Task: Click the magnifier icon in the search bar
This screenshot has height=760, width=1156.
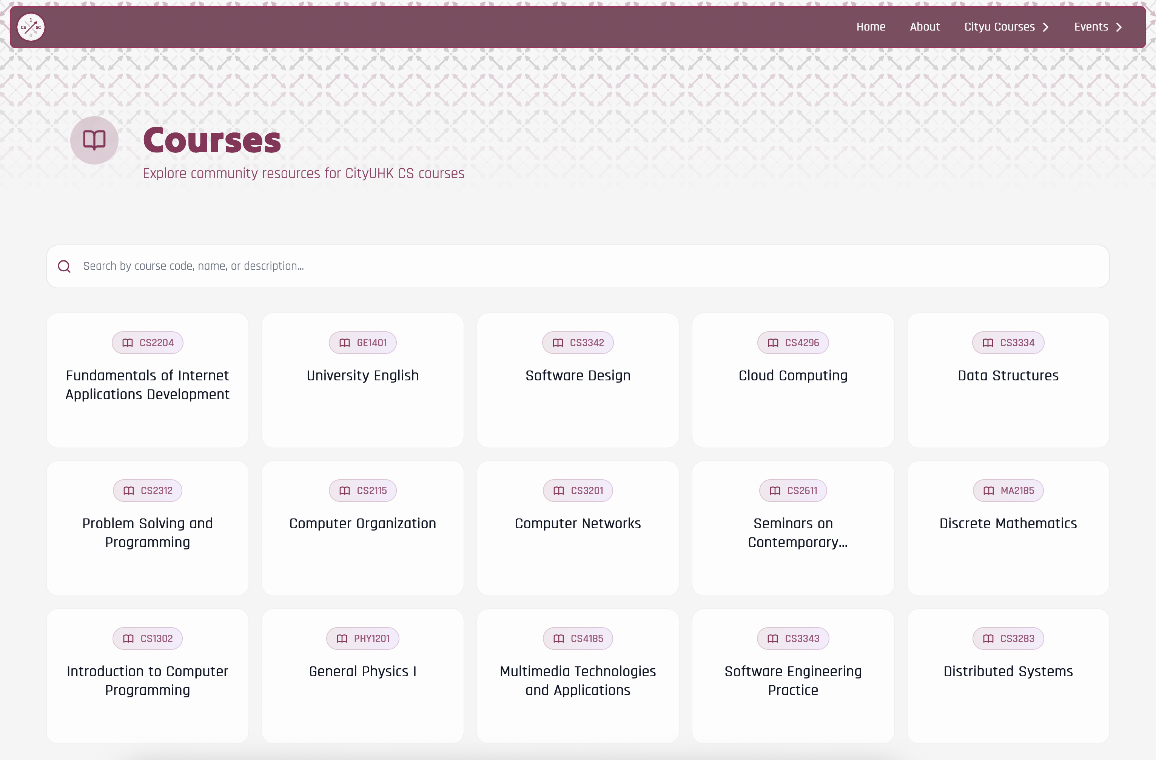Action: (x=64, y=266)
